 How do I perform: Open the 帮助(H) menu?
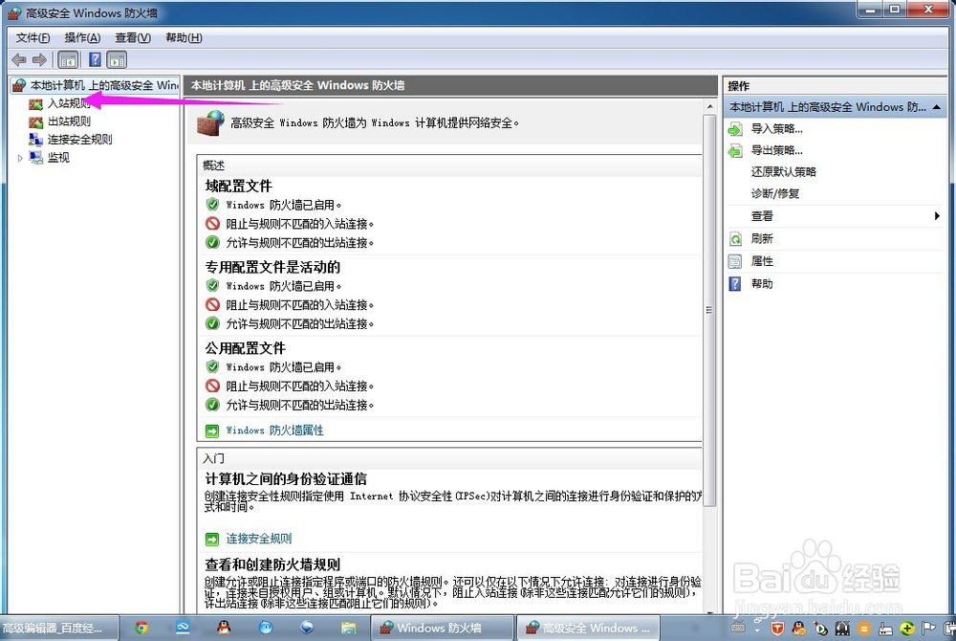pyautogui.click(x=184, y=38)
